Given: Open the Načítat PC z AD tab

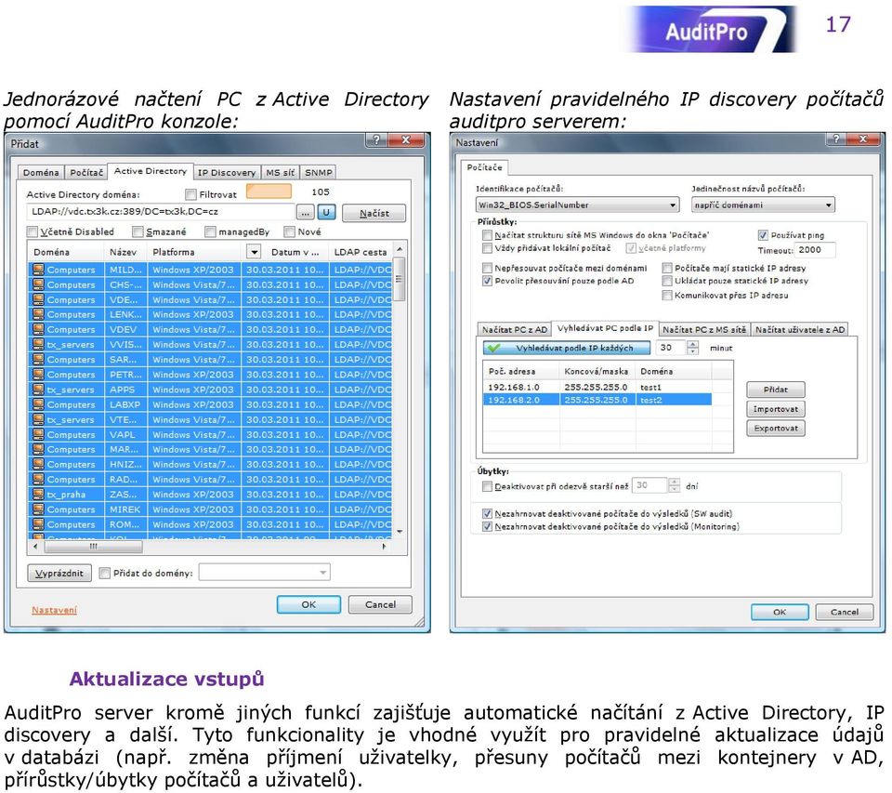Looking at the screenshot, I should coord(514,330).
